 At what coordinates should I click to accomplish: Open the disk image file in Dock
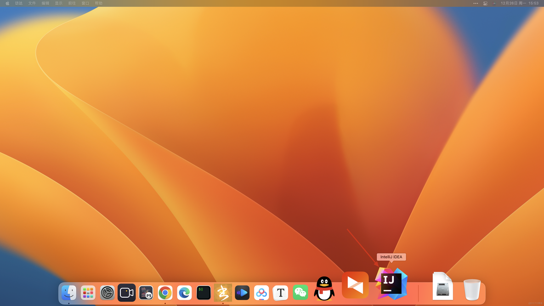(x=443, y=286)
